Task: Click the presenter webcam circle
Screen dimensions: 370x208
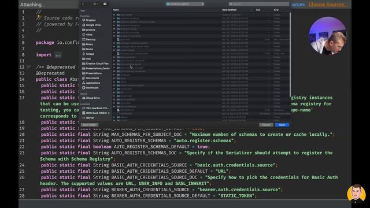Action: 328,36
